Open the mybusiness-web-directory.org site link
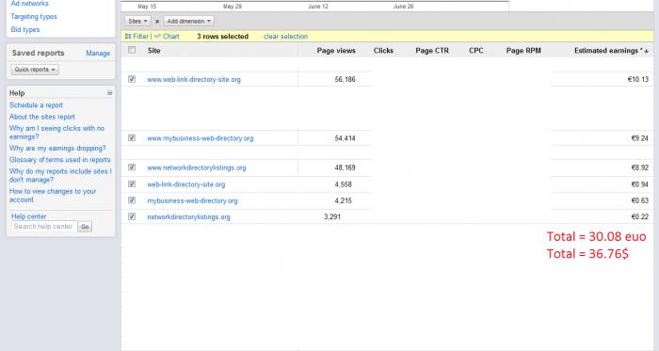The height and width of the screenshot is (351, 659). [x=192, y=200]
